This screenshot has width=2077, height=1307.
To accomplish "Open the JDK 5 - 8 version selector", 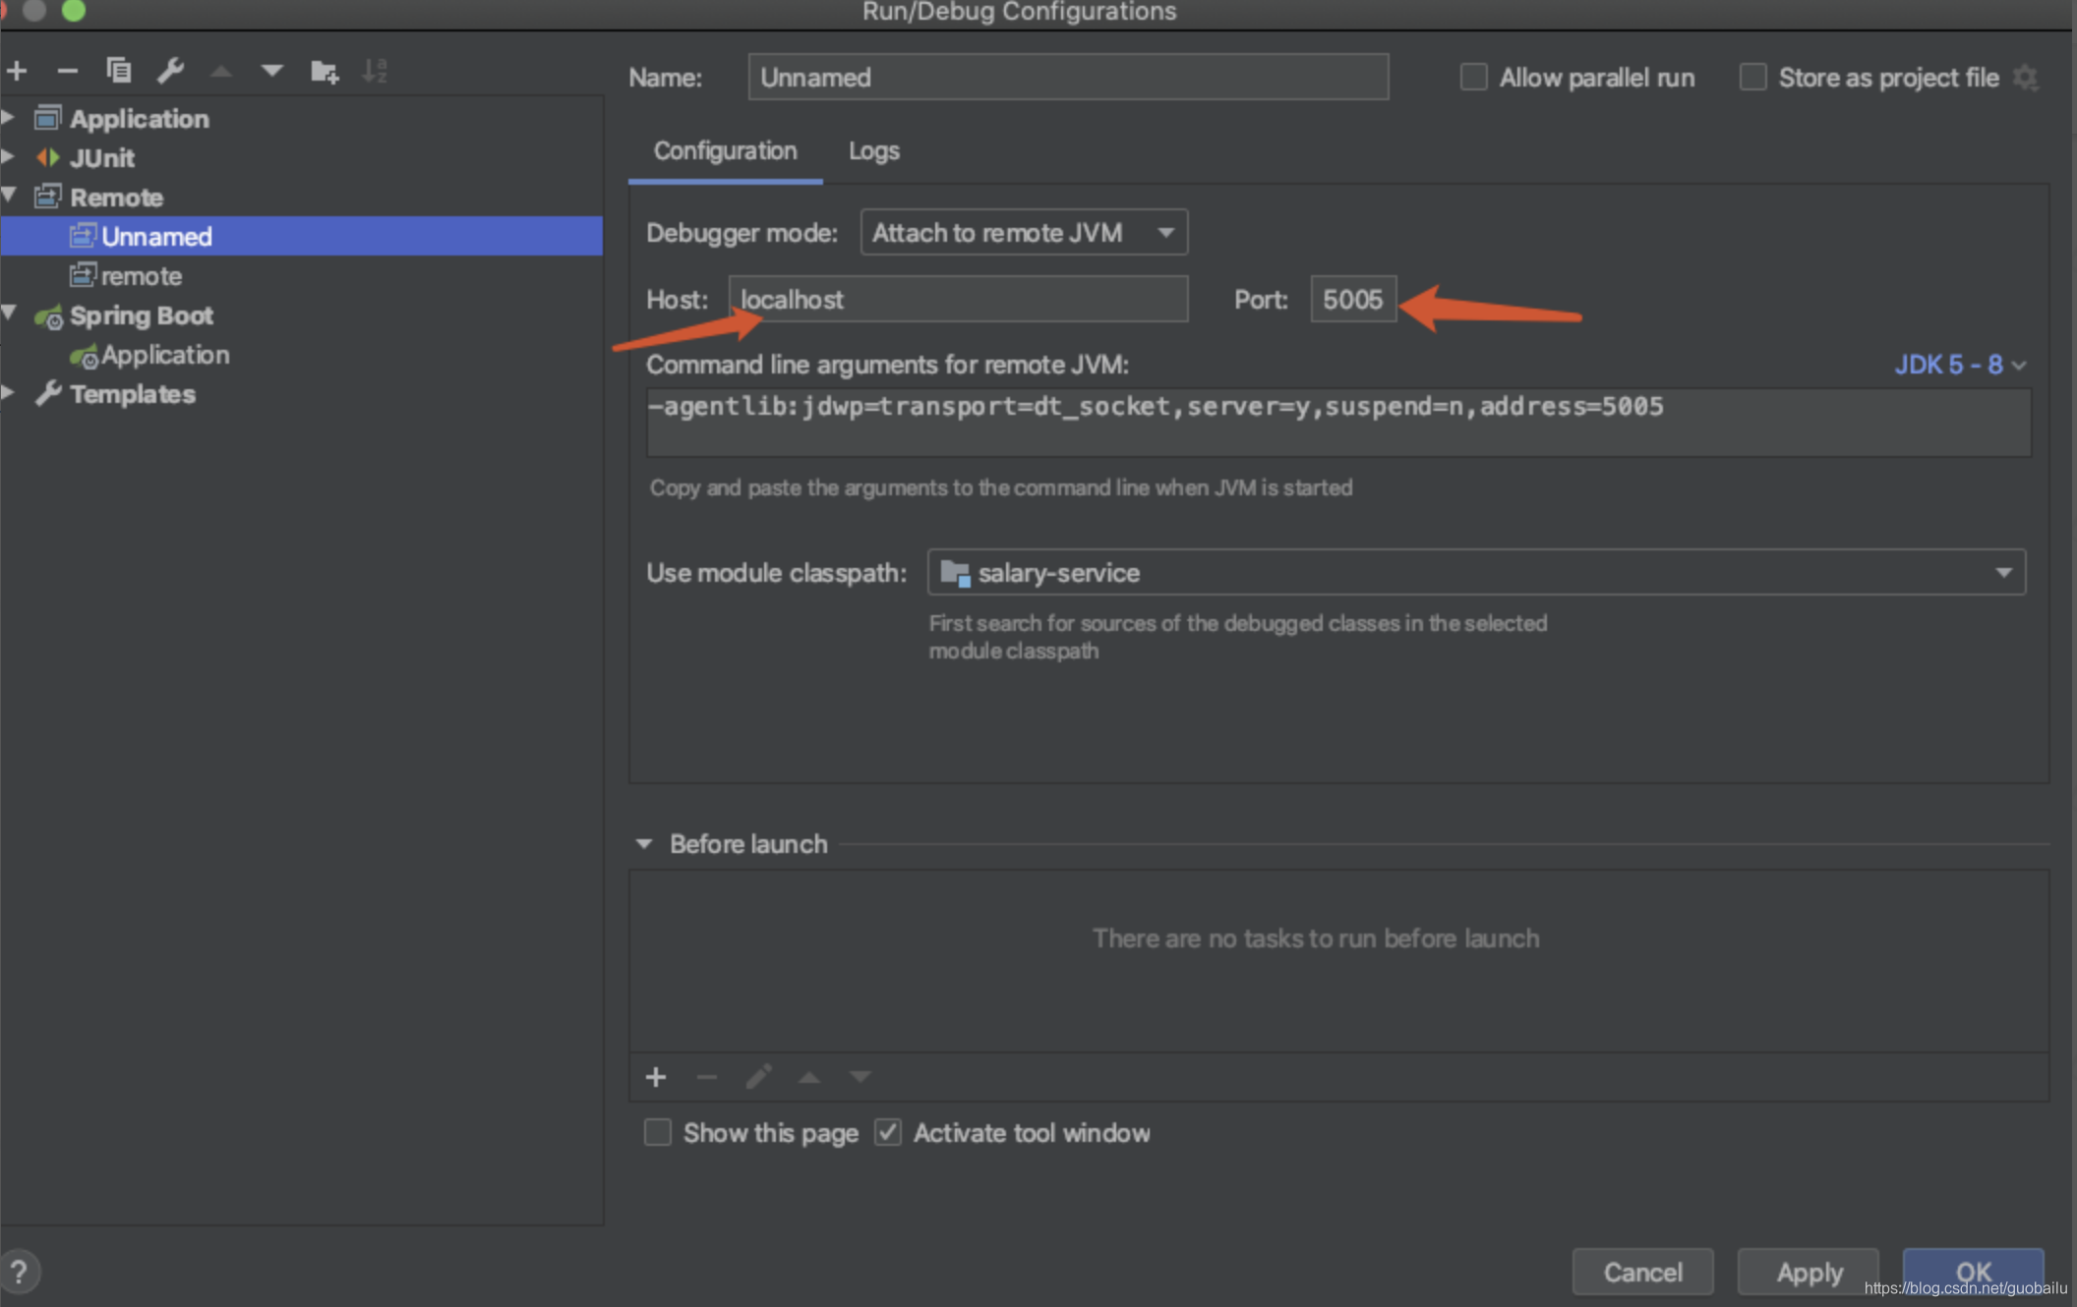I will [1959, 365].
